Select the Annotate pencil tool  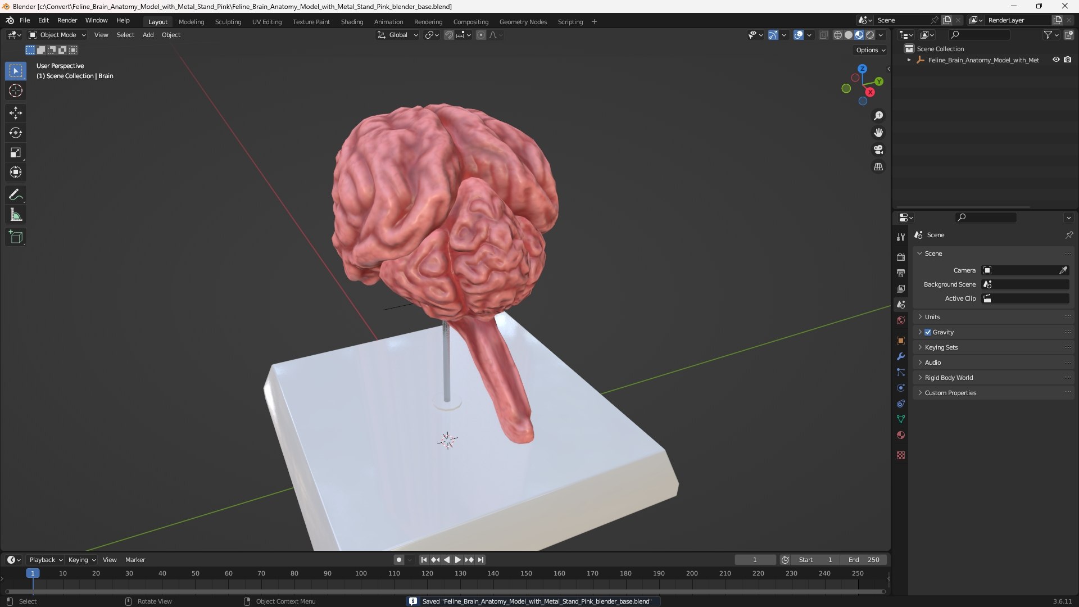click(16, 195)
